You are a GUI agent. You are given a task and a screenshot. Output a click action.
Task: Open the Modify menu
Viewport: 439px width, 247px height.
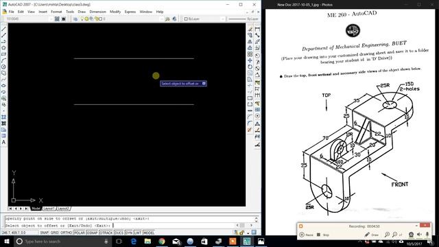pos(115,12)
